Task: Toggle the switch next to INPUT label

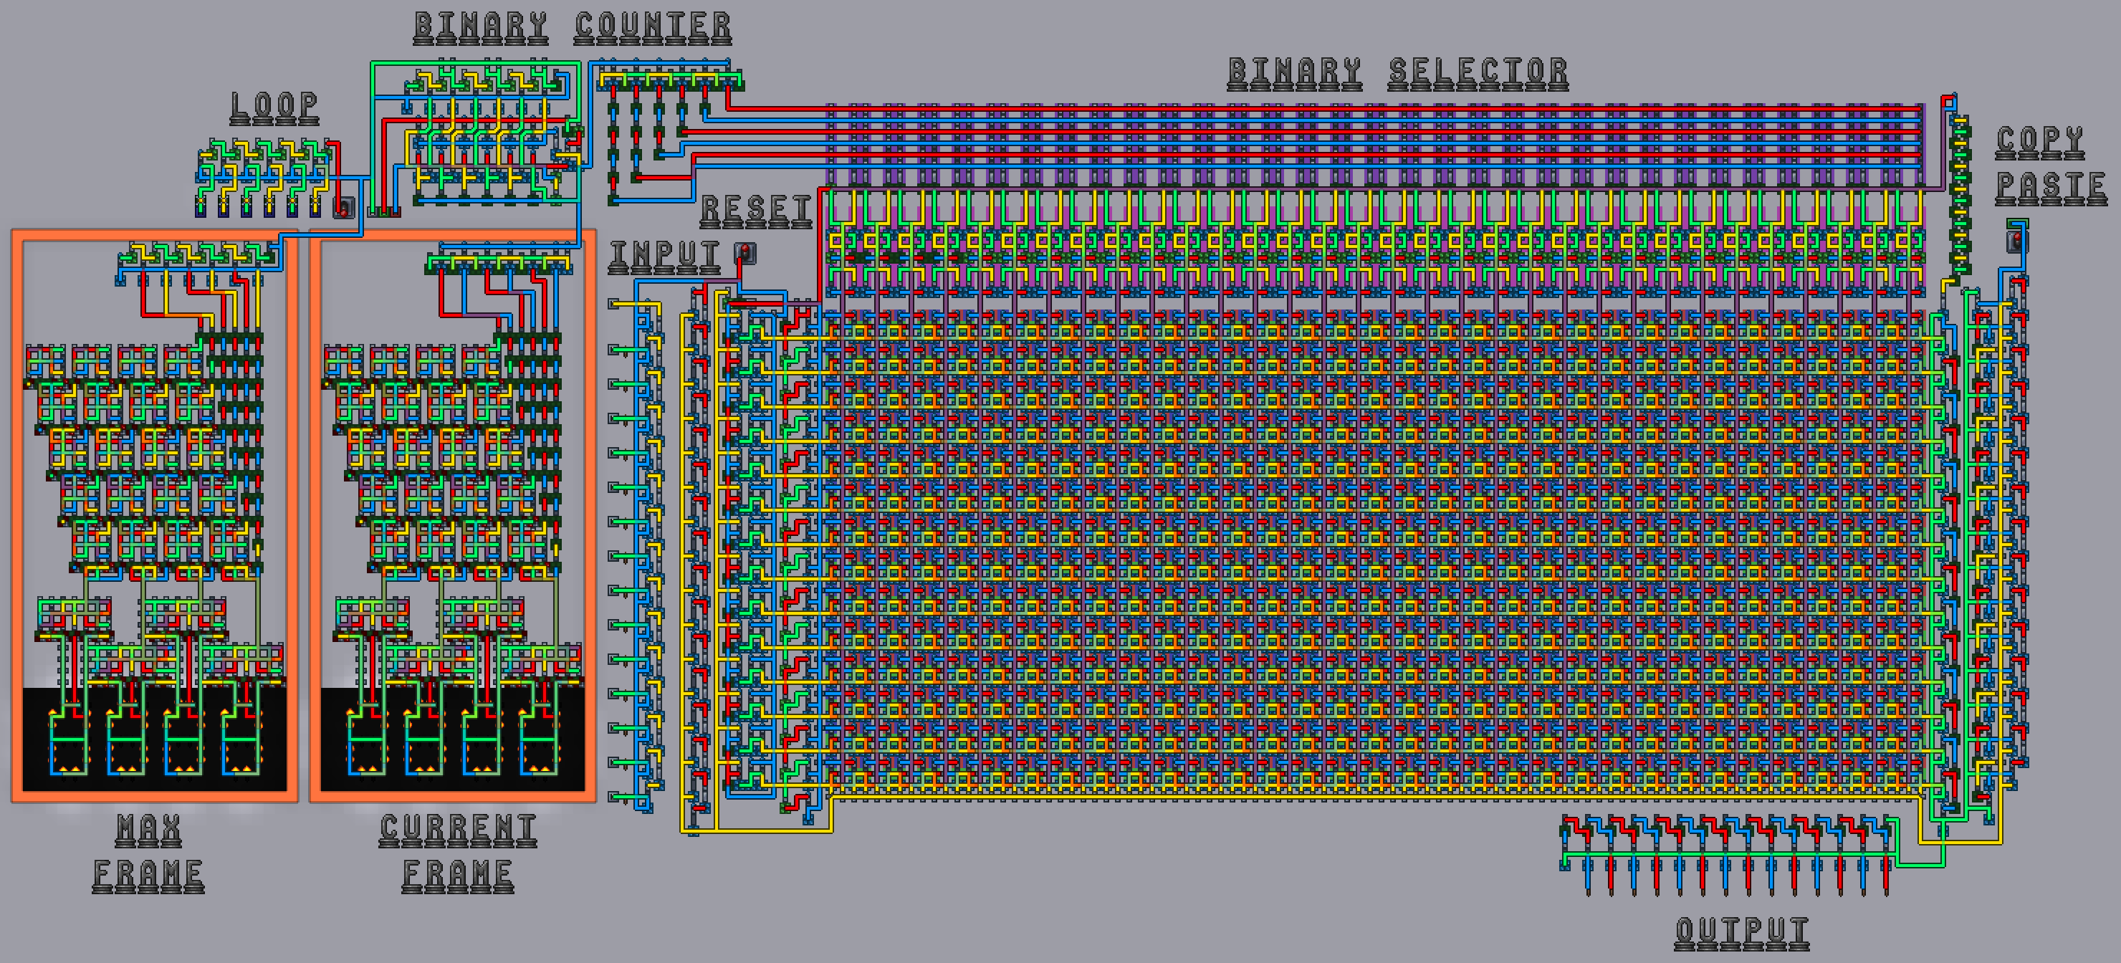Action: [744, 252]
